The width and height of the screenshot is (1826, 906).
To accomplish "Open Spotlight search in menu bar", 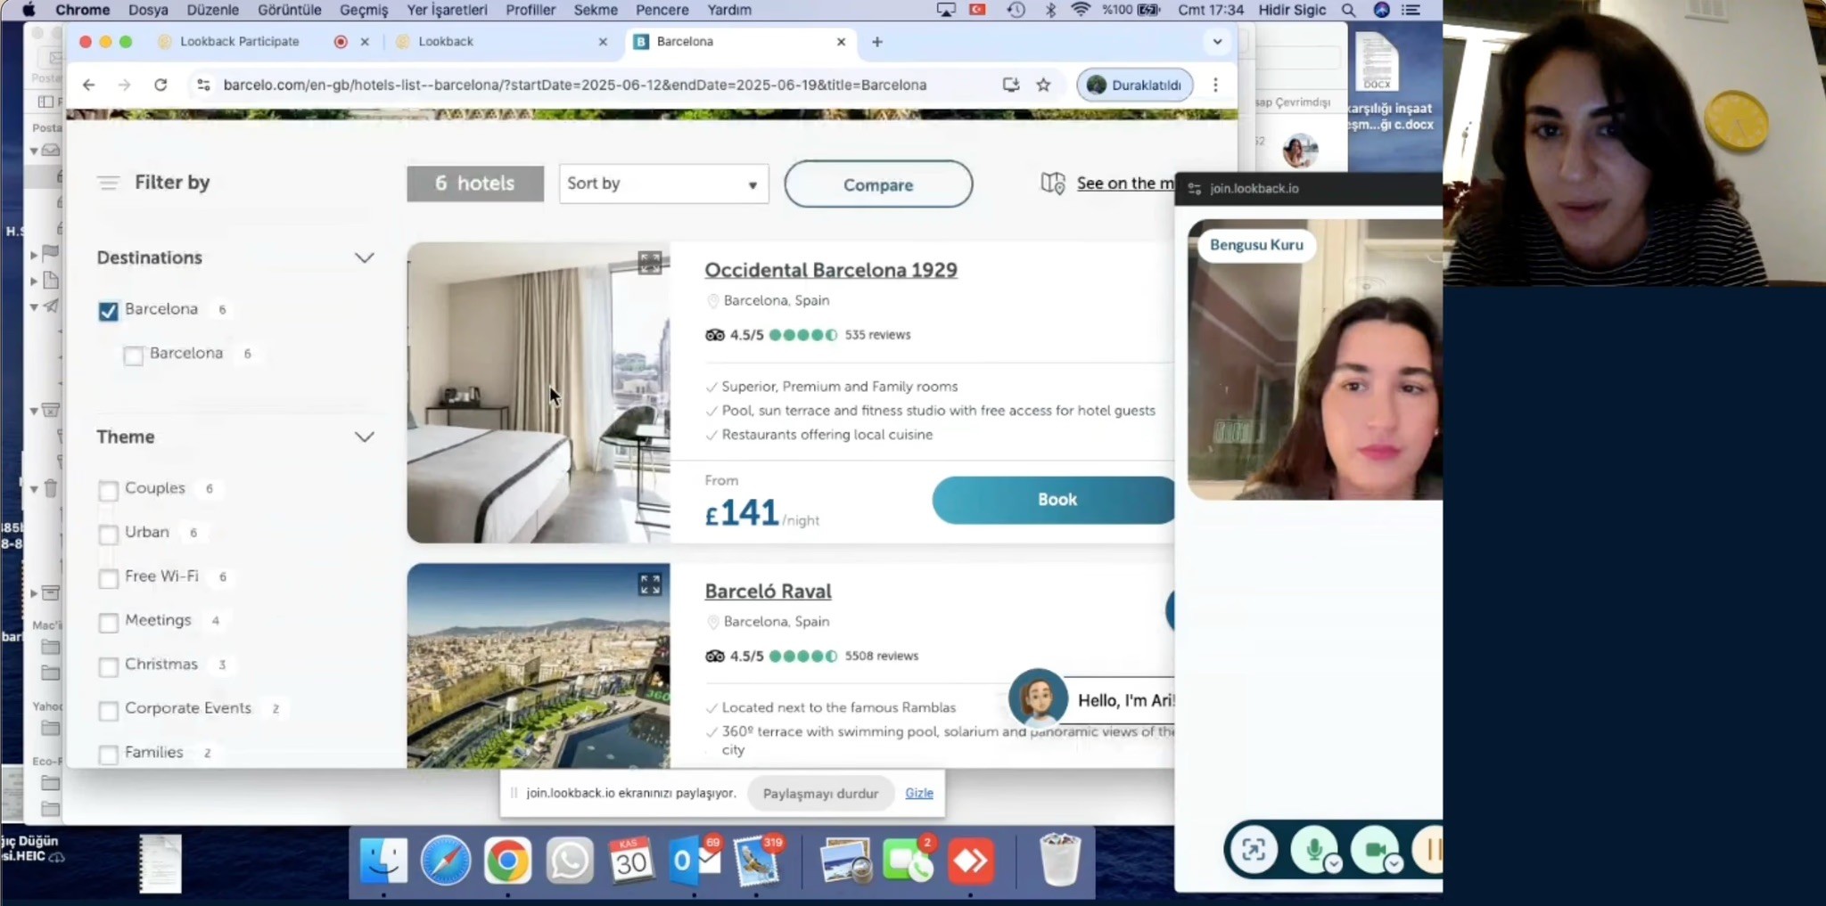I will pyautogui.click(x=1348, y=10).
